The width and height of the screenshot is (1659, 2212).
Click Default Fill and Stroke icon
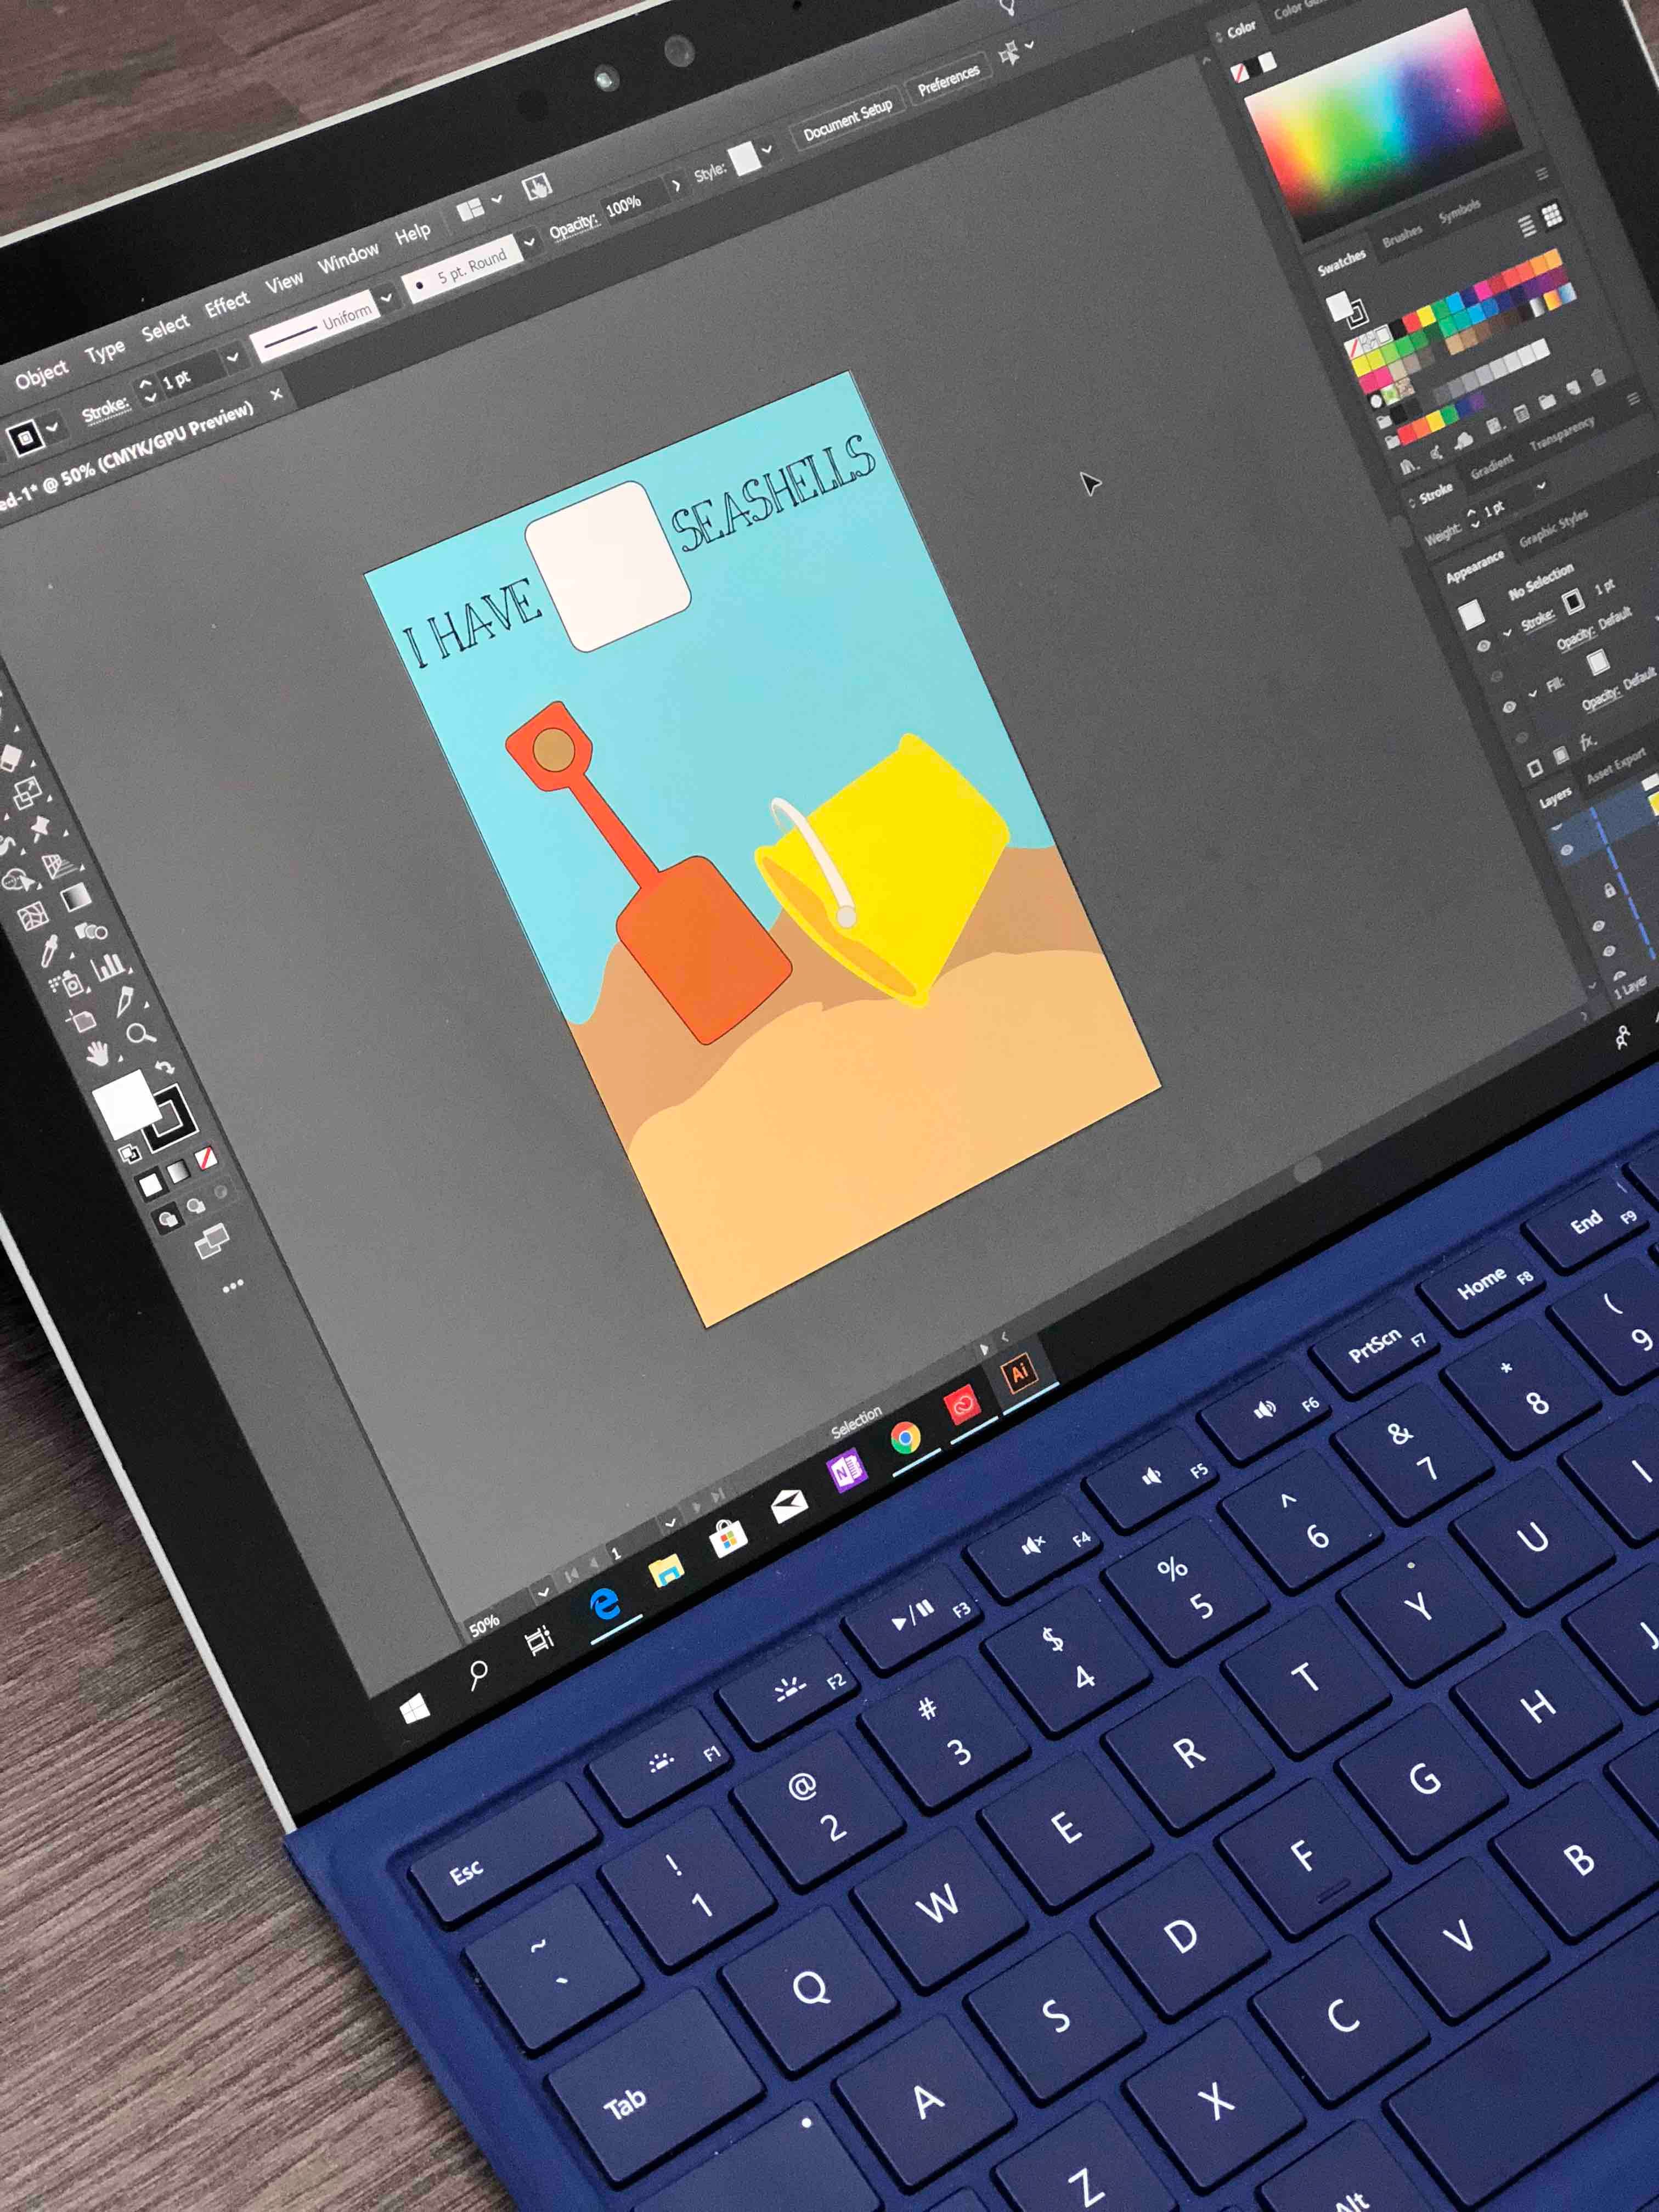129,1154
